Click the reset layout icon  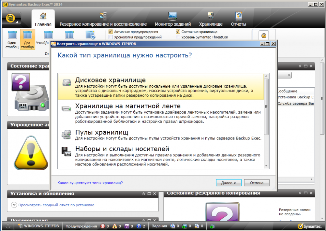[90, 35]
